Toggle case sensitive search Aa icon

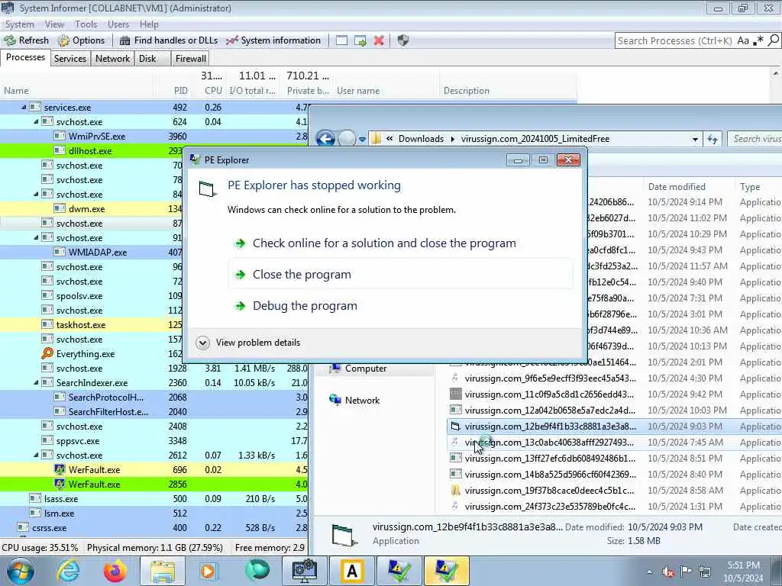743,41
